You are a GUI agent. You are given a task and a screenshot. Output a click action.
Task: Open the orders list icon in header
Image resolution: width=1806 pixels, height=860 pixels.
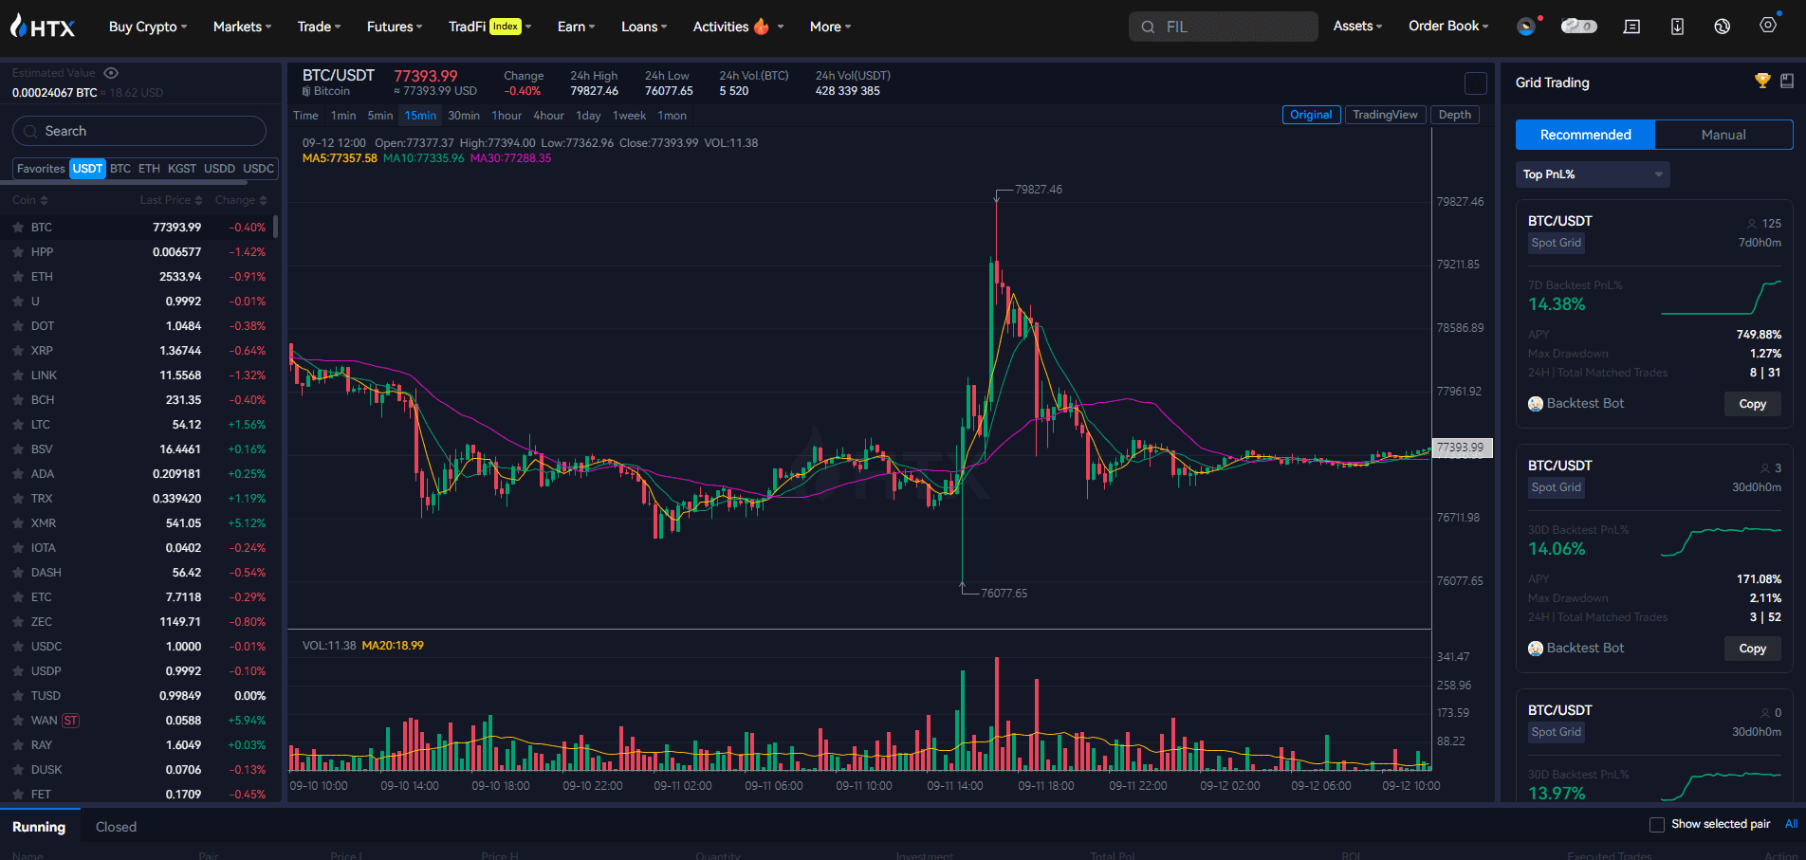(x=1631, y=27)
